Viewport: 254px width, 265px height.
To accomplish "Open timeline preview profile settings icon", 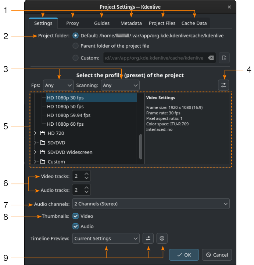I will 148,238.
